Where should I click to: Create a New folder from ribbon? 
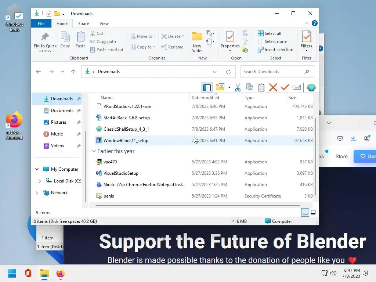click(197, 42)
